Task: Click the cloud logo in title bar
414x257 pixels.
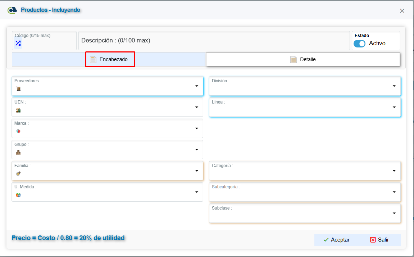Action: (x=12, y=10)
